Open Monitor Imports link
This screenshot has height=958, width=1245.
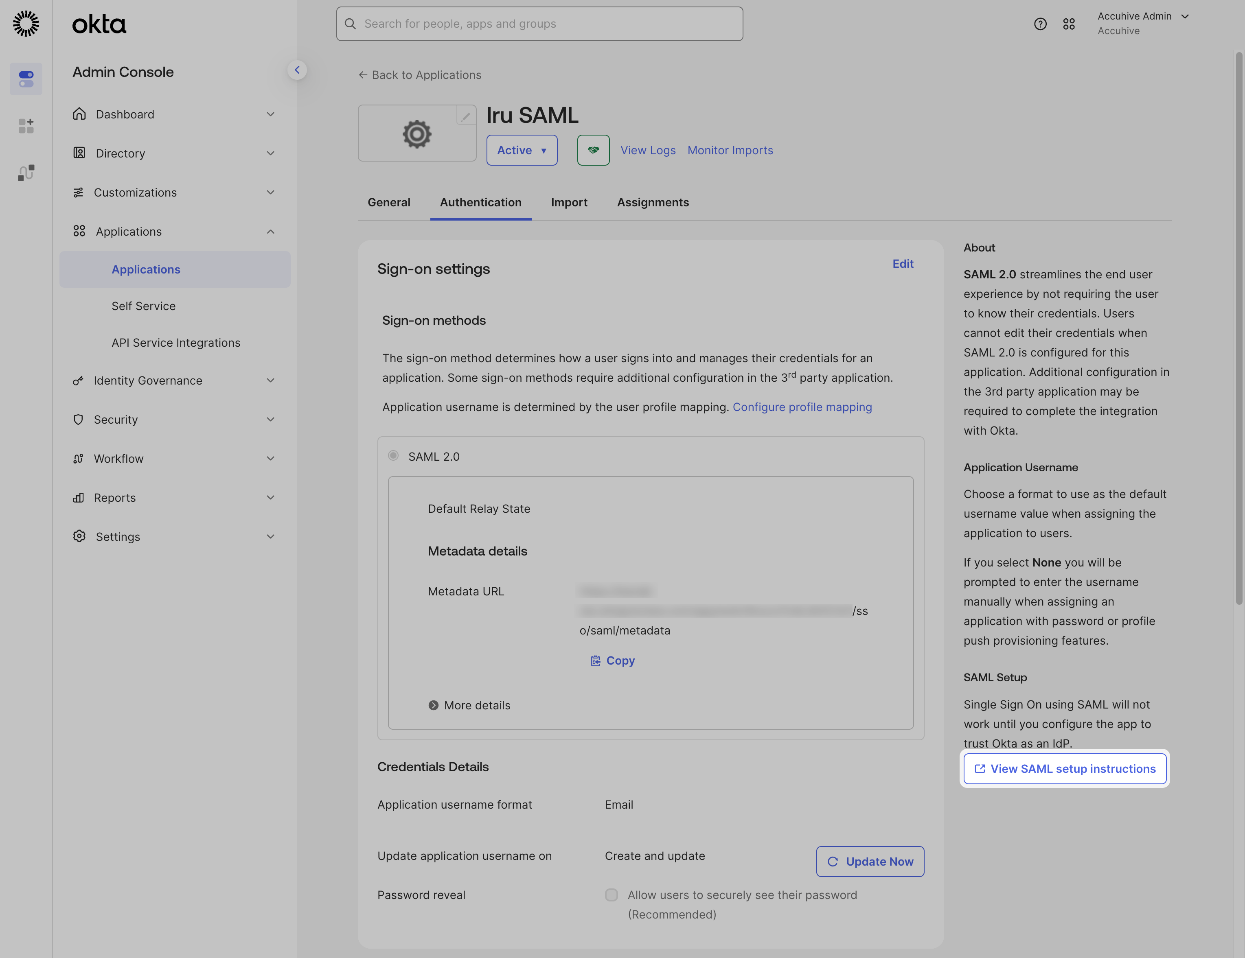coord(730,150)
